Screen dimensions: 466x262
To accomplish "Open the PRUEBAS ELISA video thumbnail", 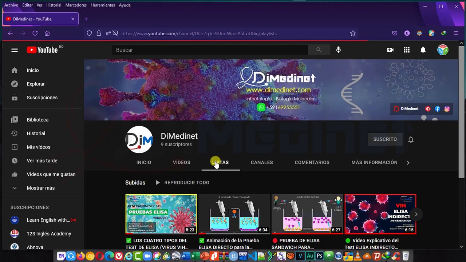I will coord(161,214).
